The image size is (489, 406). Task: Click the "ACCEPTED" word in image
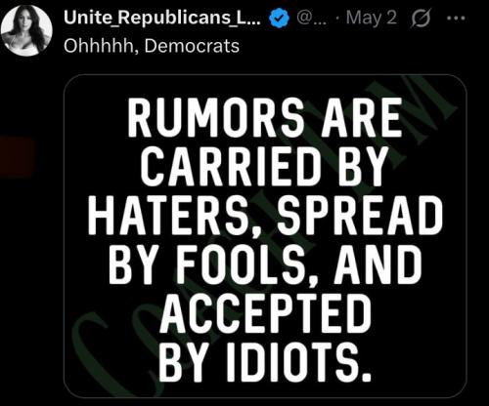pyautogui.click(x=265, y=313)
